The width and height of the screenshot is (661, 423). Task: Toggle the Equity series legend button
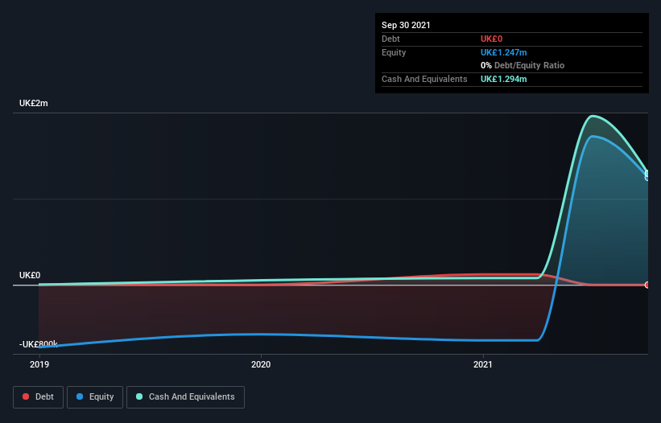[95, 397]
